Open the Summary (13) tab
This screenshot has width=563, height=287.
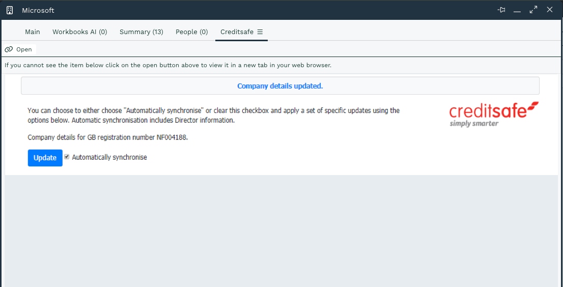click(142, 32)
